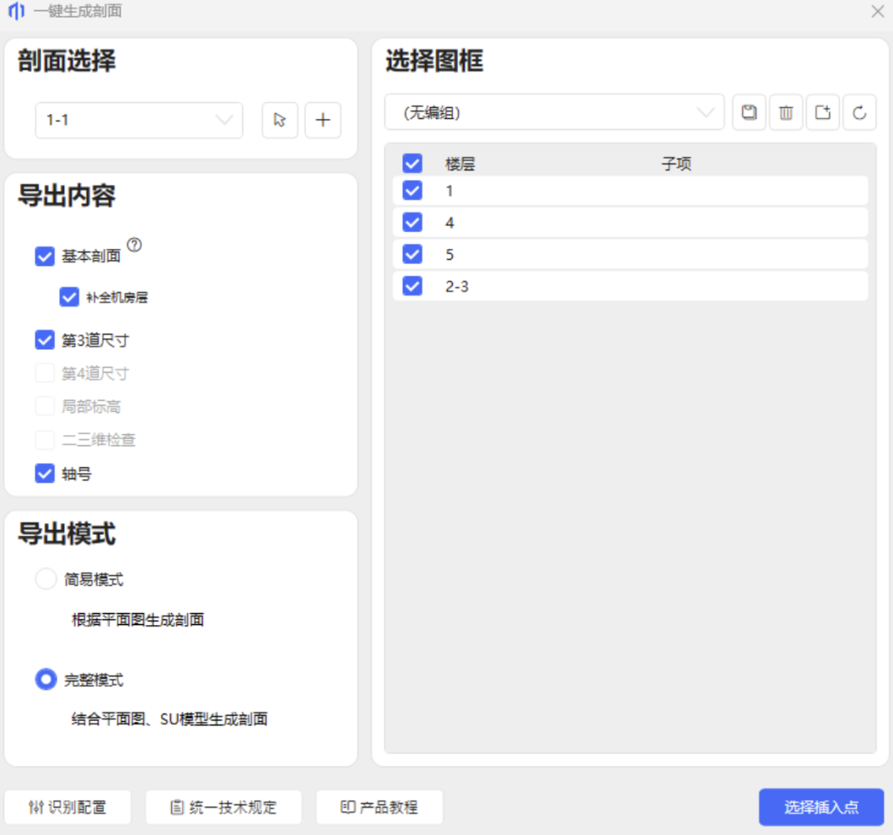Screen dimensions: 893x835
Task: Open 识别配置 settings
Action: coord(67,807)
